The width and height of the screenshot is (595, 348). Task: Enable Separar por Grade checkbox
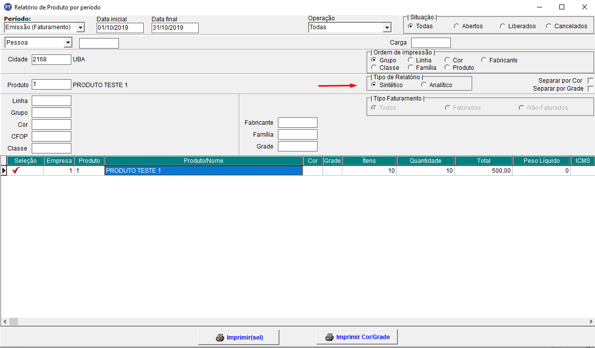pos(590,89)
